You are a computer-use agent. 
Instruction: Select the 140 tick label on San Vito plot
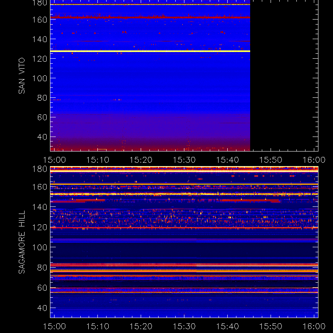pos(40,39)
